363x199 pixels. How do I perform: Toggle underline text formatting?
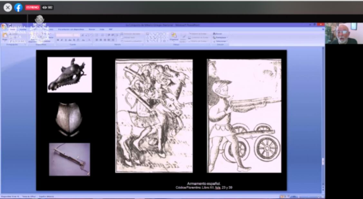[x=66, y=40]
